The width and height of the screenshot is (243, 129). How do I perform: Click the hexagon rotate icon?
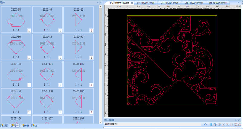pyautogui.click(x=215, y=124)
